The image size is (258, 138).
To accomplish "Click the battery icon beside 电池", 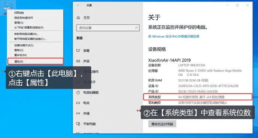I will (78, 103).
